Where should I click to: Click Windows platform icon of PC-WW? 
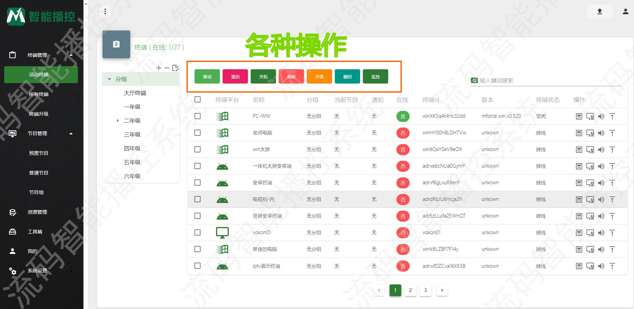point(222,116)
